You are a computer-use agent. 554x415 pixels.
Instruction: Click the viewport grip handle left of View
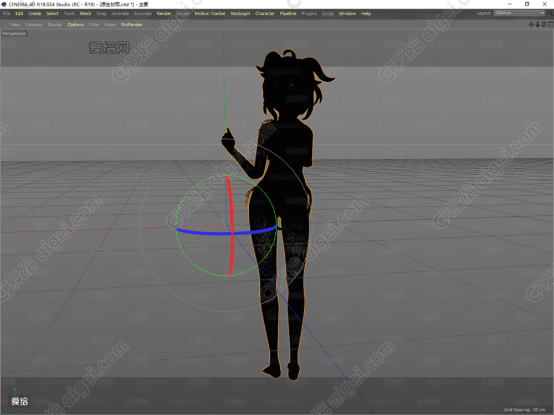point(4,24)
